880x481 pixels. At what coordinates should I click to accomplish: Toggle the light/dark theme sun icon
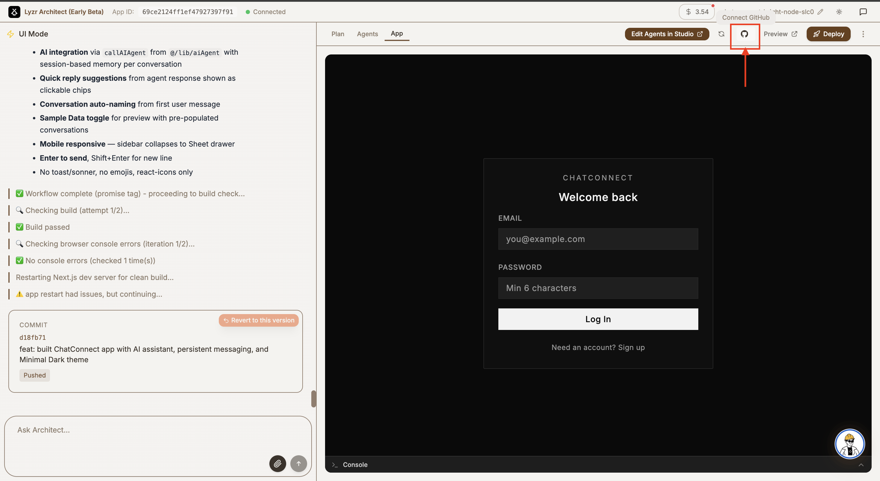click(x=839, y=12)
